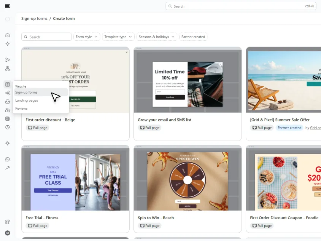Select Landing pages in the Website menu
Image resolution: width=321 pixels, height=241 pixels.
click(41, 101)
